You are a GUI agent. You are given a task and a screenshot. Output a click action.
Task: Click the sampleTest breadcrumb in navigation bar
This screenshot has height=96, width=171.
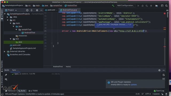click(x=56, y=6)
